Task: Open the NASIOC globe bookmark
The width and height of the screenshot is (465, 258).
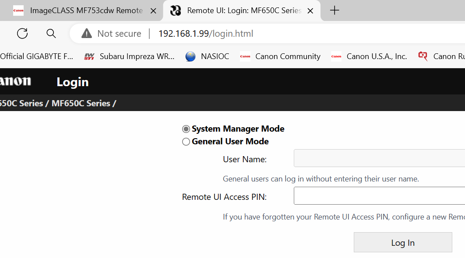Action: pyautogui.click(x=207, y=56)
